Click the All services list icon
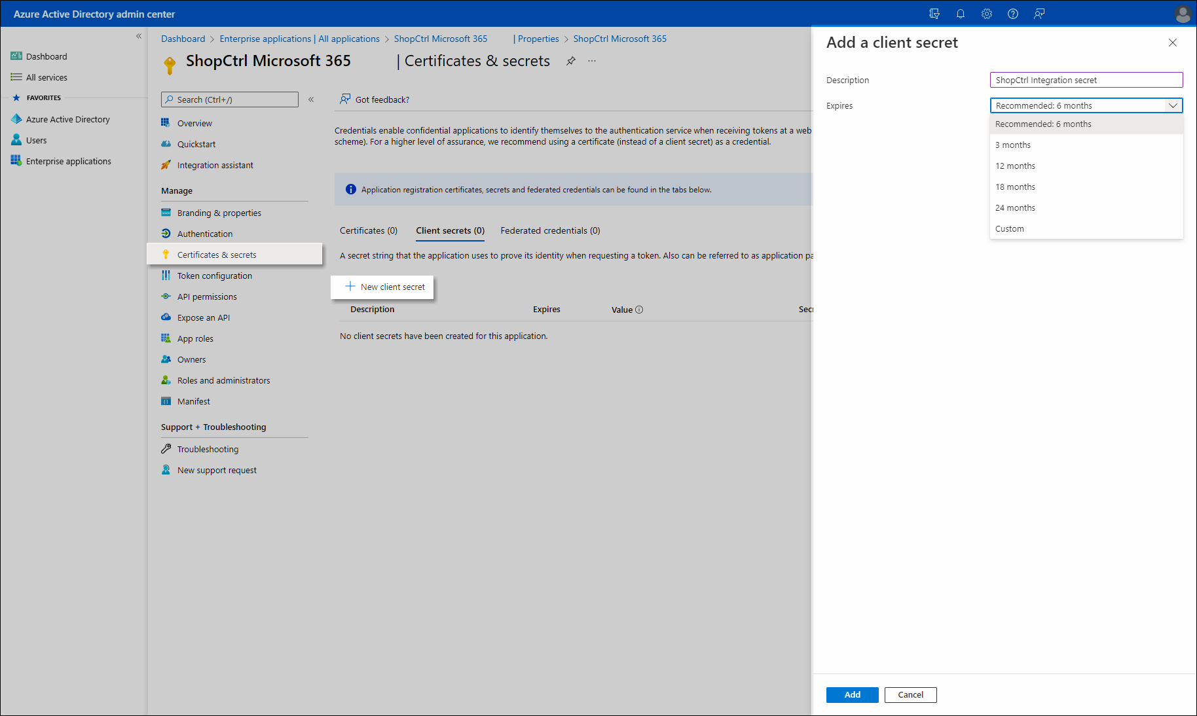The width and height of the screenshot is (1197, 716). [x=16, y=77]
